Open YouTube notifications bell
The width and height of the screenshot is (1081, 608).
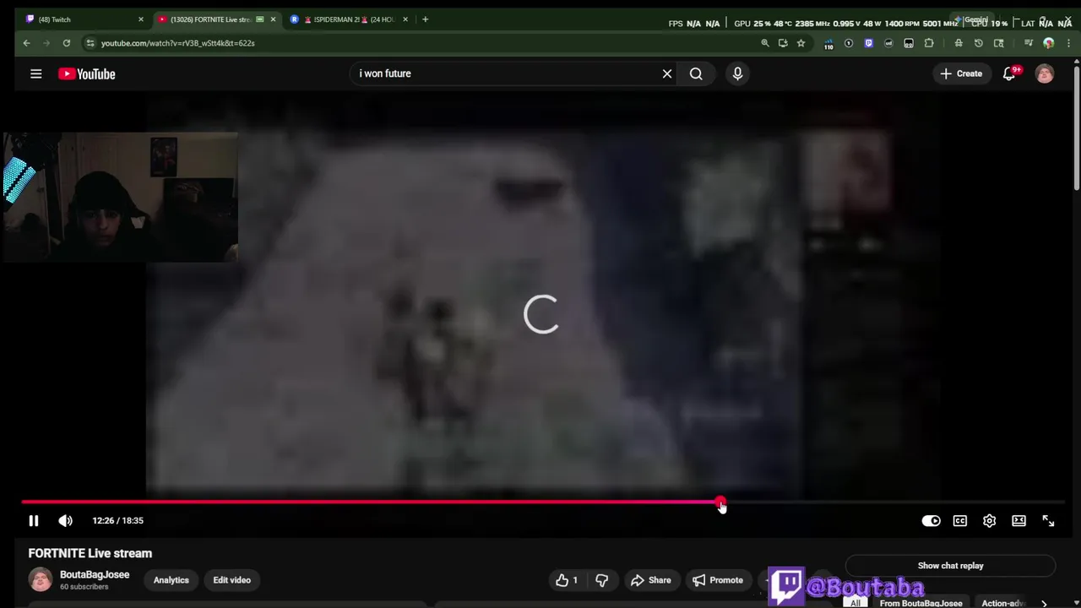(1009, 74)
